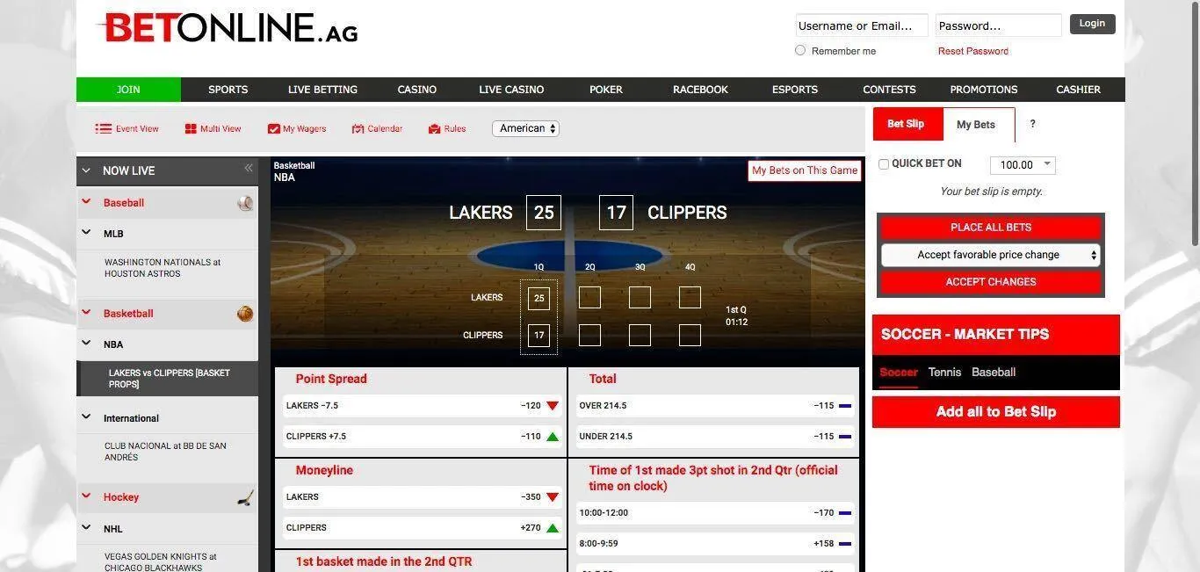Collapse the Basketball category chevron
The height and width of the screenshot is (572, 1200).
tap(86, 313)
